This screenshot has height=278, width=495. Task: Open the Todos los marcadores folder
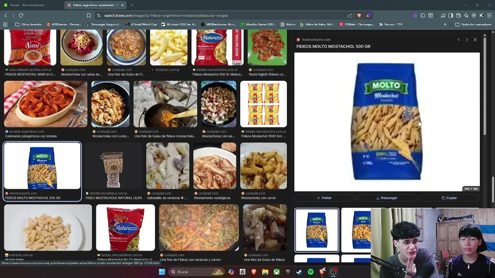coord(473,24)
